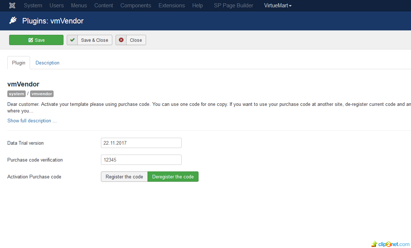Select Register the code option
Screen dimensions: 411x248
click(124, 177)
